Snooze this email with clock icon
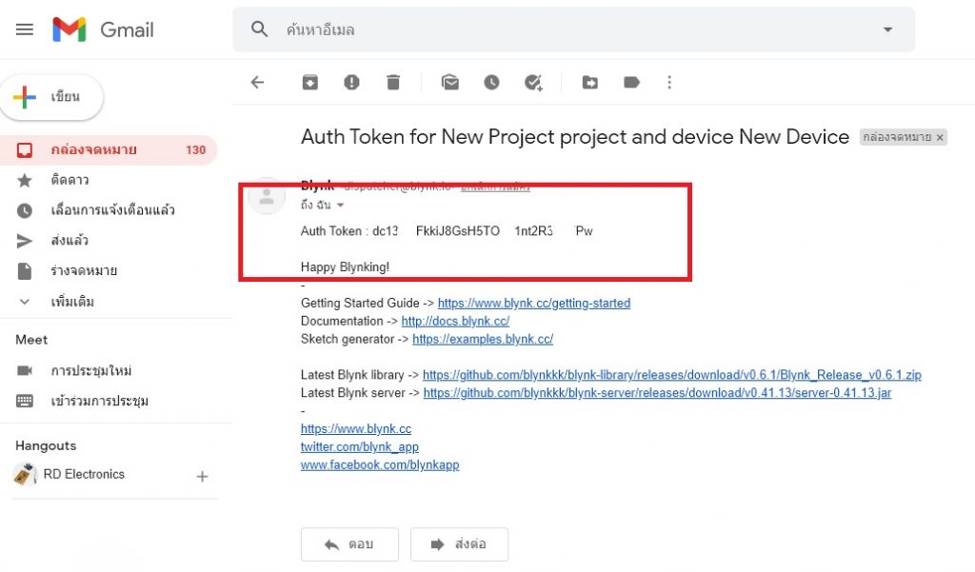 pos(491,82)
